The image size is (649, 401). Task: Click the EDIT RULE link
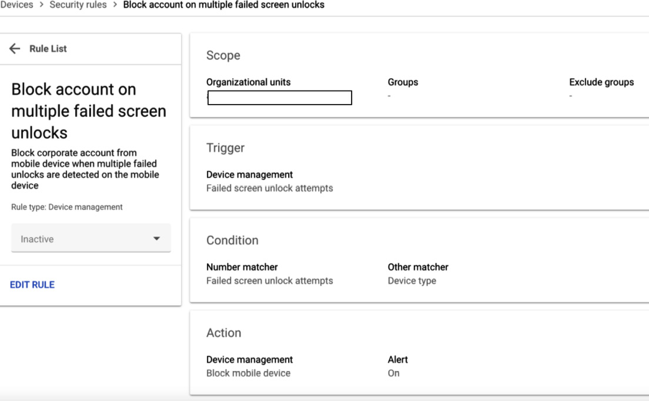tap(32, 285)
